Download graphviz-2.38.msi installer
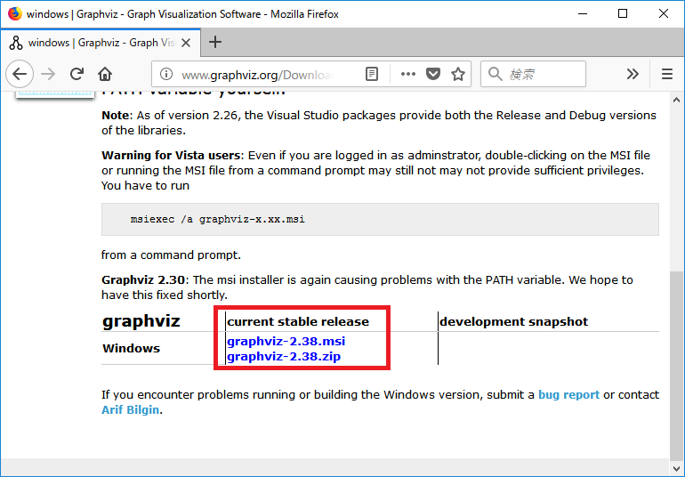685x477 pixels. (x=286, y=341)
